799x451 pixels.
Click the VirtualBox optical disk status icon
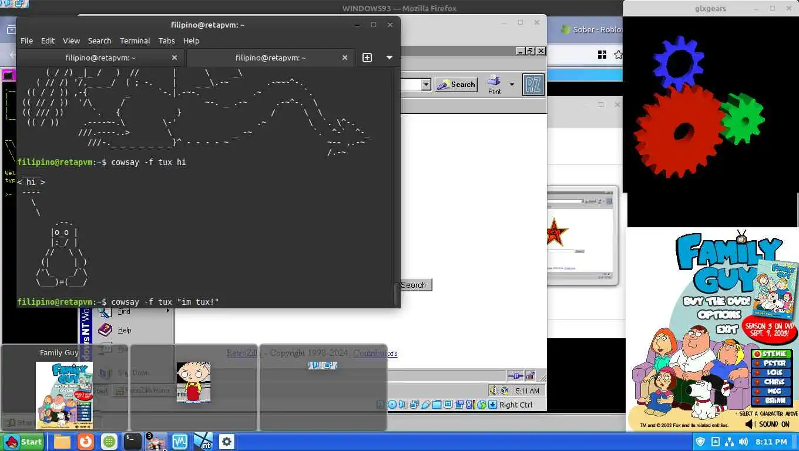tap(392, 405)
